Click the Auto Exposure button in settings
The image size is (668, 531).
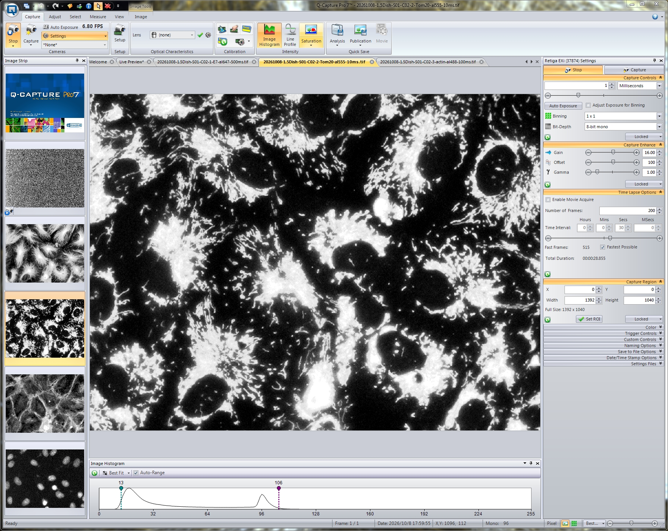tap(563, 106)
